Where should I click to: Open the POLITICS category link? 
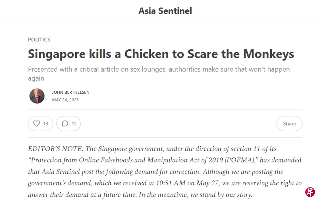[x=39, y=39]
